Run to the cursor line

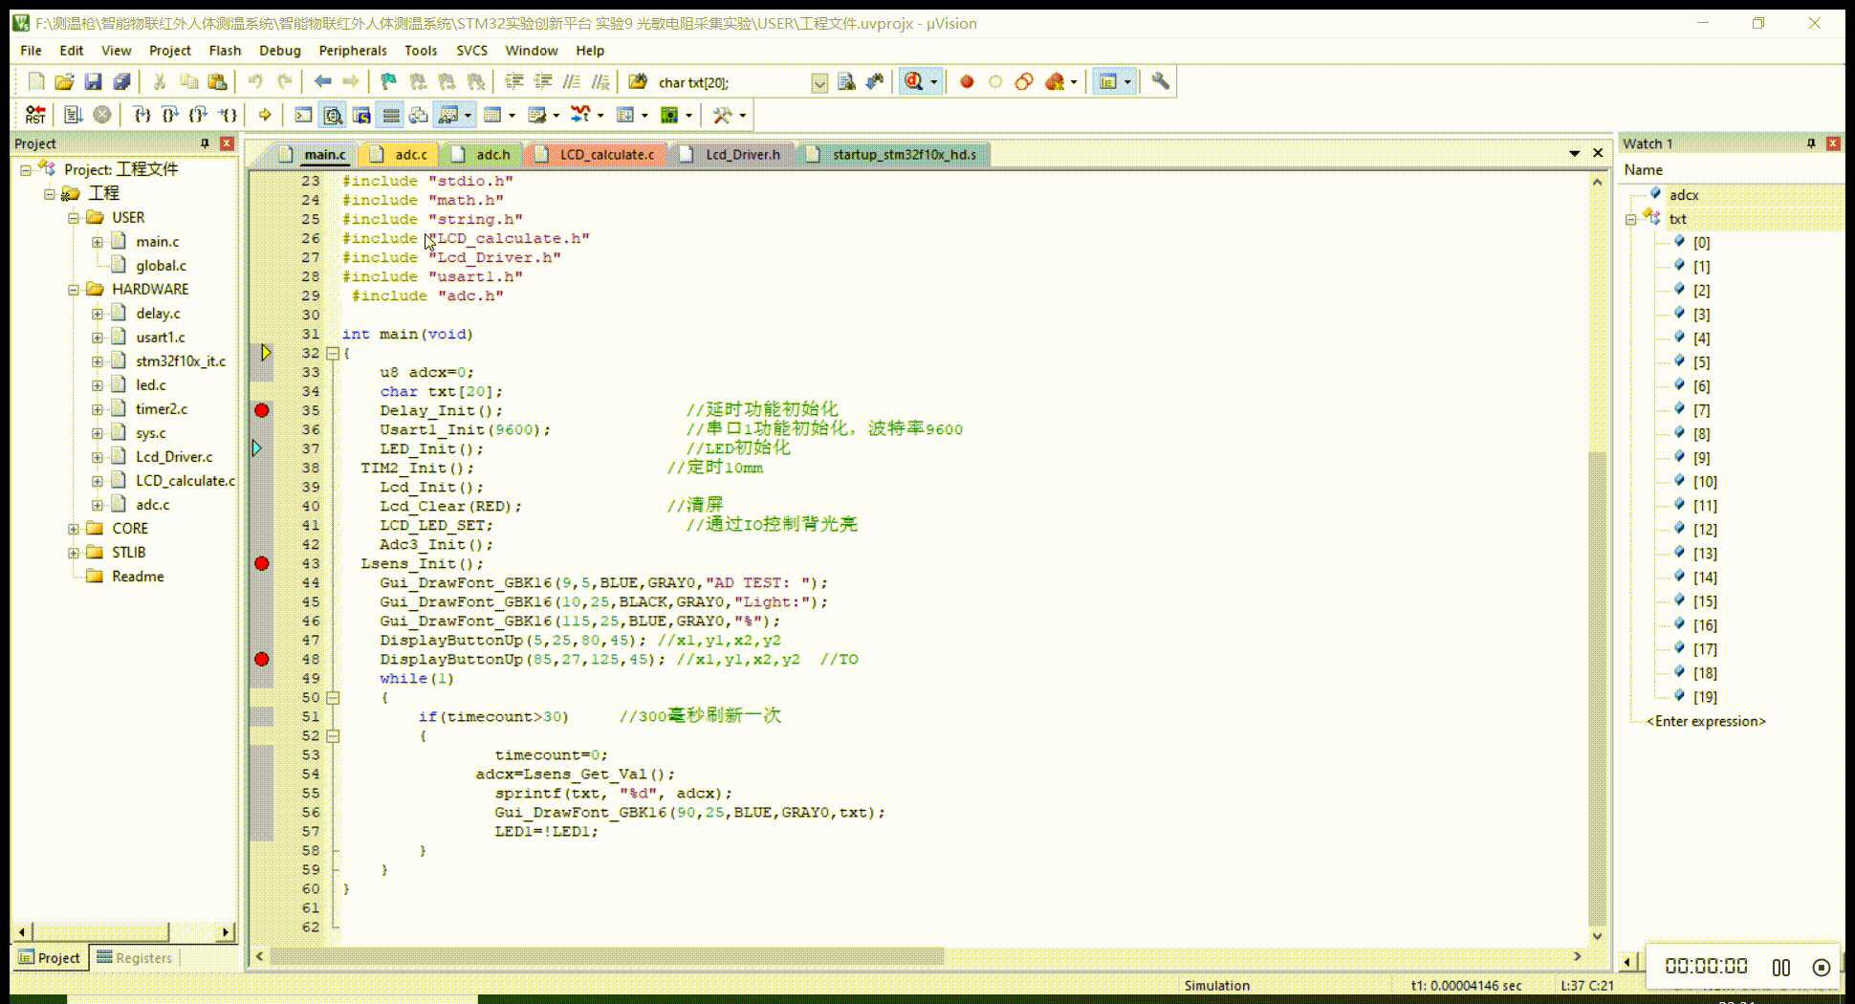click(228, 115)
